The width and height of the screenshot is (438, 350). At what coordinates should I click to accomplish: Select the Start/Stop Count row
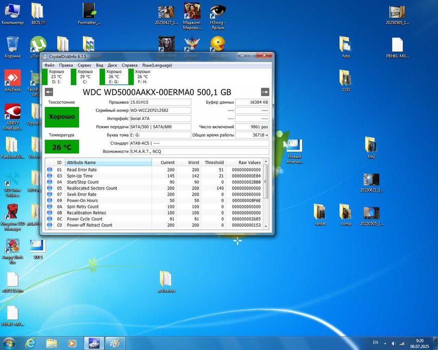click(x=154, y=182)
